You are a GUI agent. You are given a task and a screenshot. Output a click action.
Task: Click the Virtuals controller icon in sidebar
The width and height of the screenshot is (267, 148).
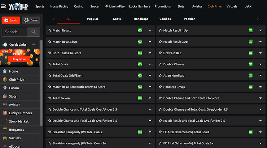click(x=5, y=138)
